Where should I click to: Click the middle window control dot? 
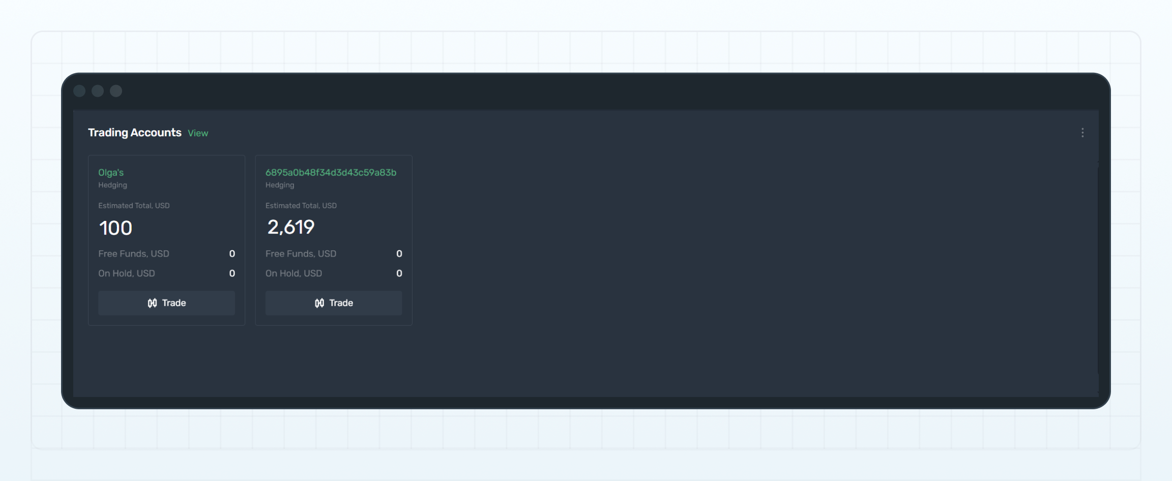98,91
